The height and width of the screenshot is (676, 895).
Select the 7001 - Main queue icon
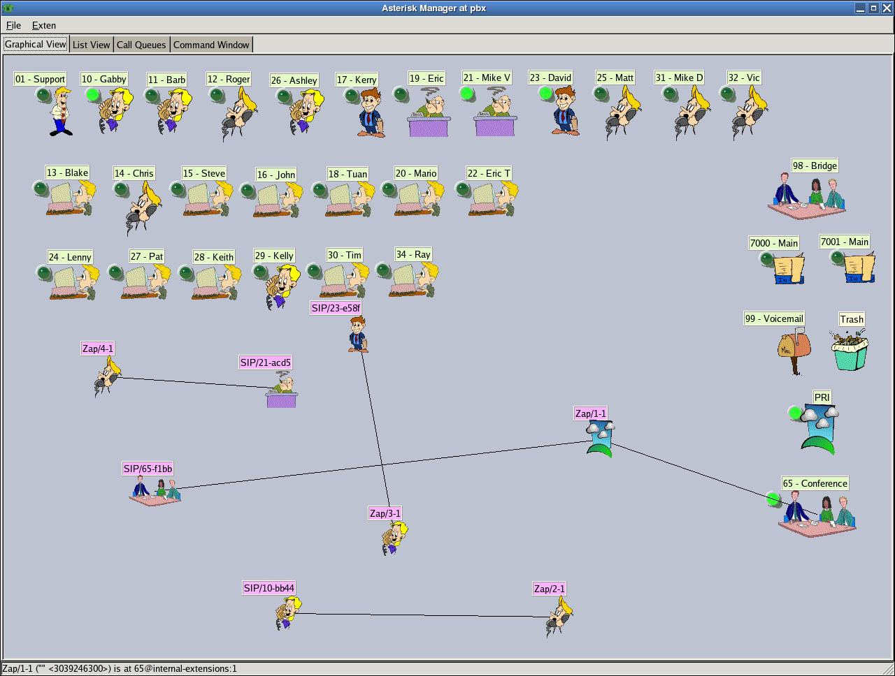[x=859, y=268]
